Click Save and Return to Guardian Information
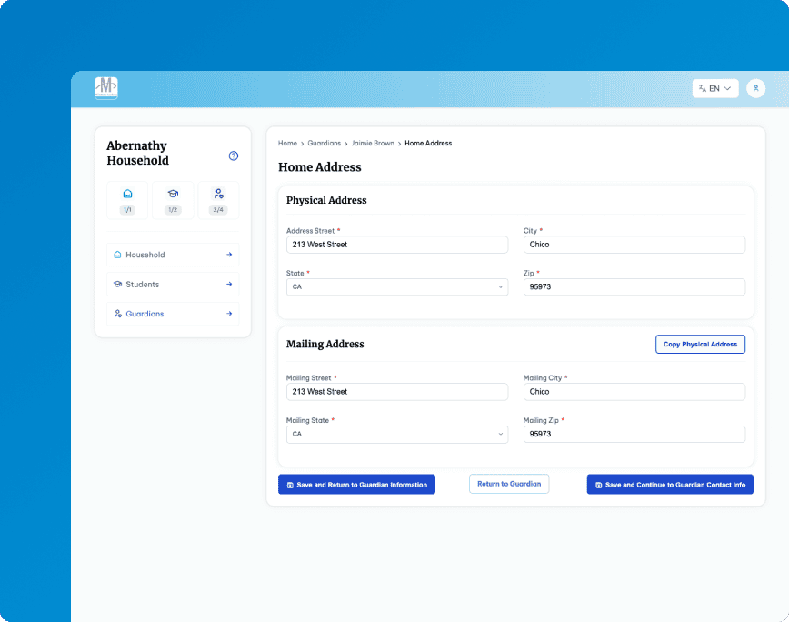The width and height of the screenshot is (789, 622). pos(356,484)
